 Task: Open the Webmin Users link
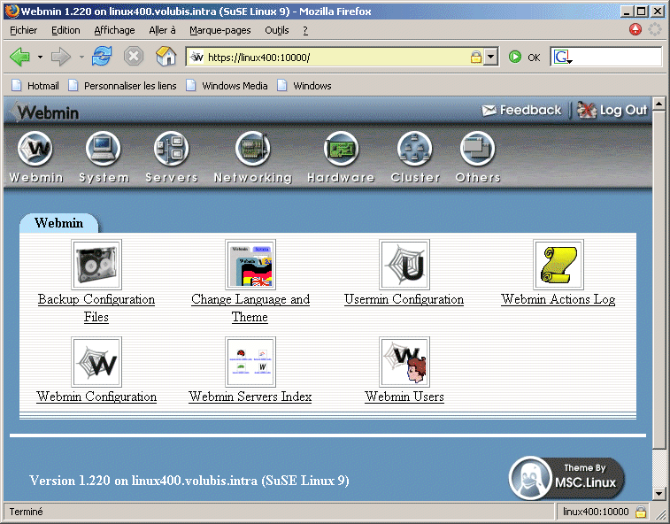pyautogui.click(x=404, y=397)
